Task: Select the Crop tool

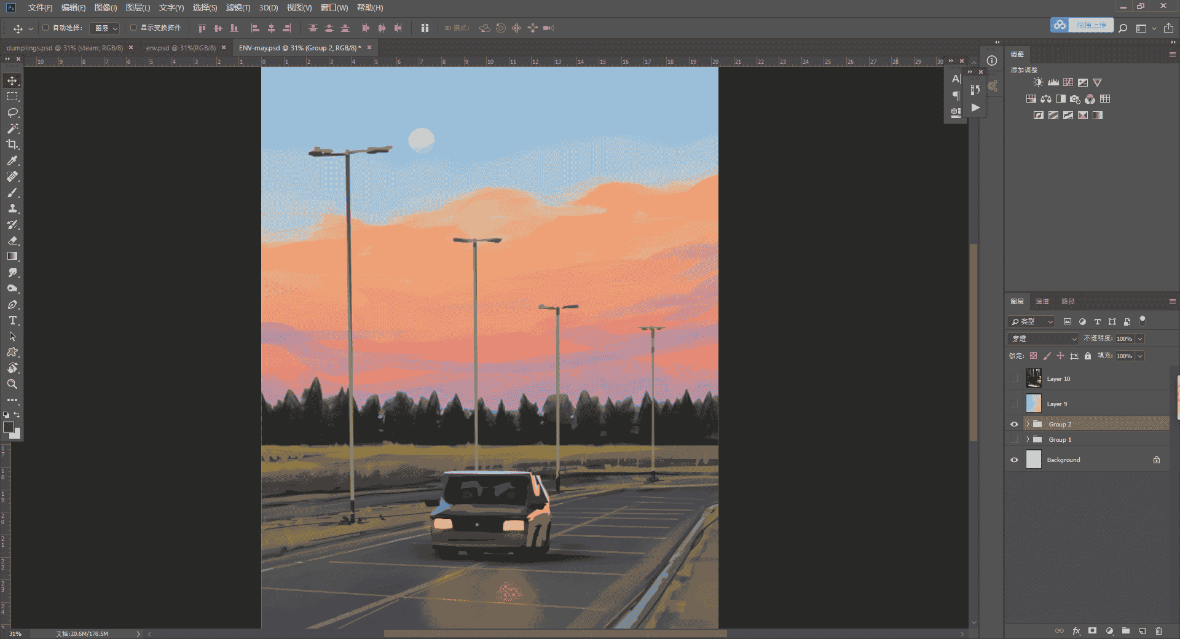Action: (12, 144)
